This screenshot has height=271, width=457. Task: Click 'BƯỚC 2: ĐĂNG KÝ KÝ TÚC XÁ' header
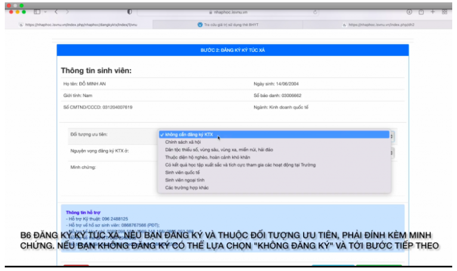(x=233, y=50)
